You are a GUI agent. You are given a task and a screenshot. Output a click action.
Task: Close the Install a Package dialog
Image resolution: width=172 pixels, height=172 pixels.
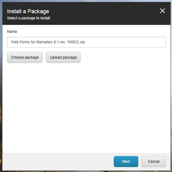click(162, 11)
